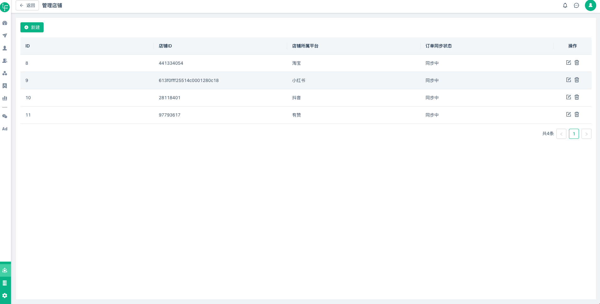
Task: Click store ID 441334054
Action: point(171,63)
